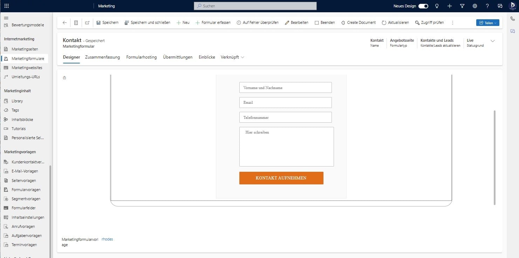Click the Feedback sprechblase icon in header

[x=500, y=6]
